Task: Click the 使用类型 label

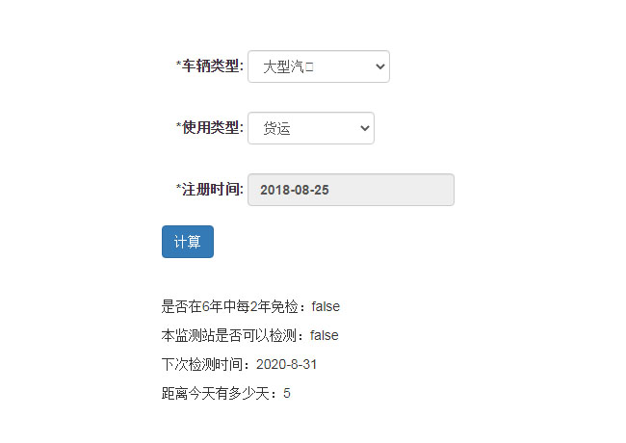Action: [x=212, y=127]
